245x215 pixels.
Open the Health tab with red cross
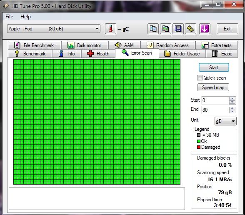pyautogui.click(x=98, y=54)
